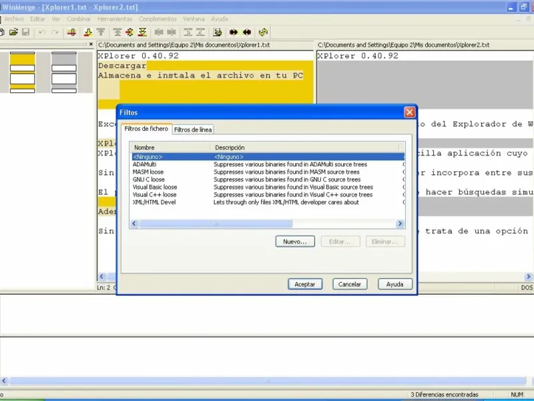Screen dimensions: 534x401
Task: Click the Descripción column header
Action: 305,148
